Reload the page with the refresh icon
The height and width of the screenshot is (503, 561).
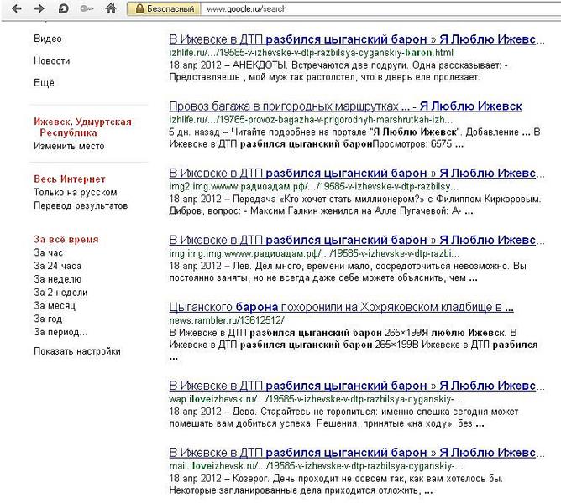tap(63, 8)
